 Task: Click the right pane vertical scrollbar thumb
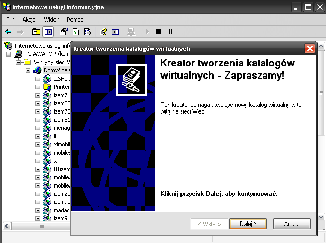(321, 92)
